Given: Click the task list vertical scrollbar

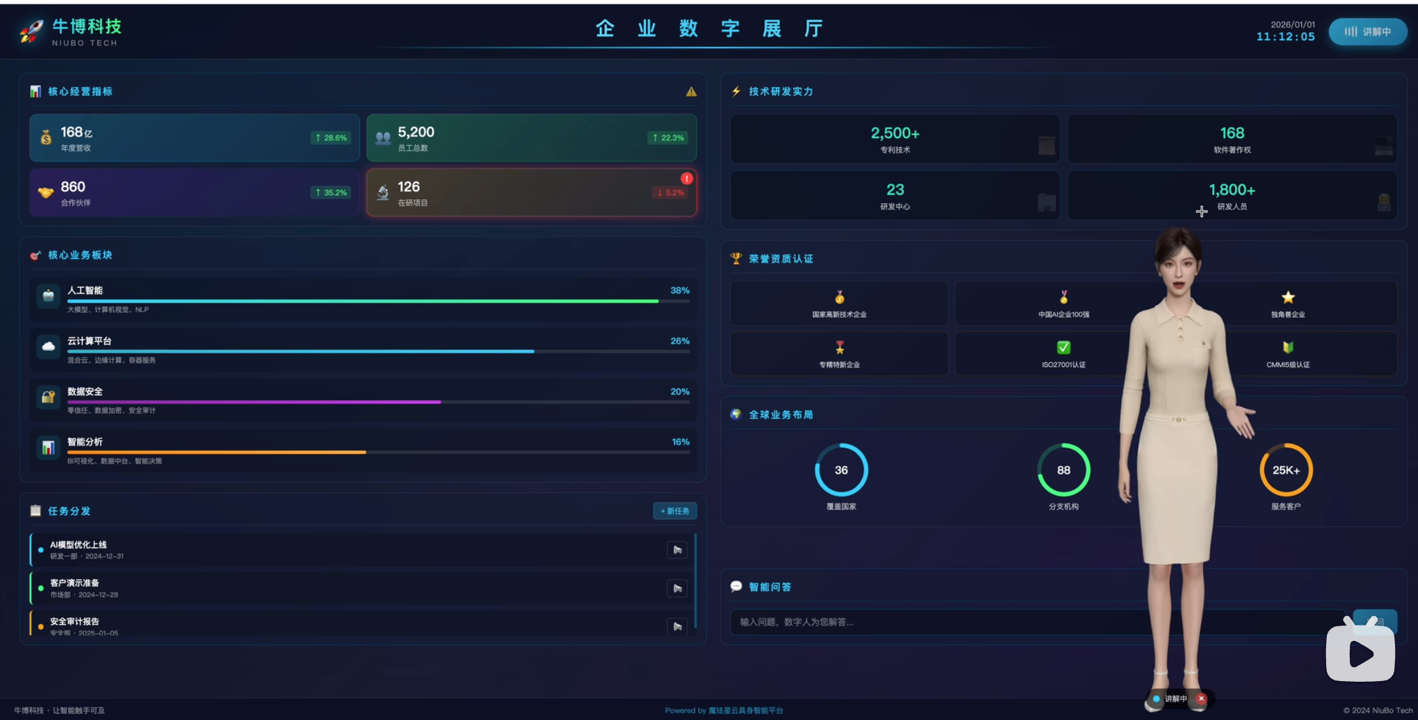Looking at the screenshot, I should [695, 581].
